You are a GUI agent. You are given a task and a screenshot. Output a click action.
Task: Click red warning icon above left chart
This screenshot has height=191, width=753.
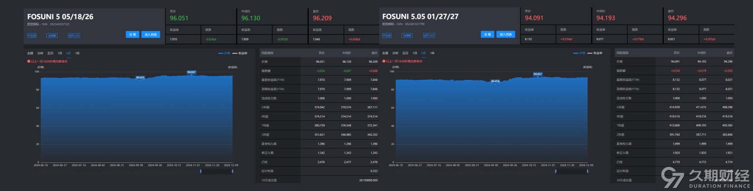(x=29, y=61)
